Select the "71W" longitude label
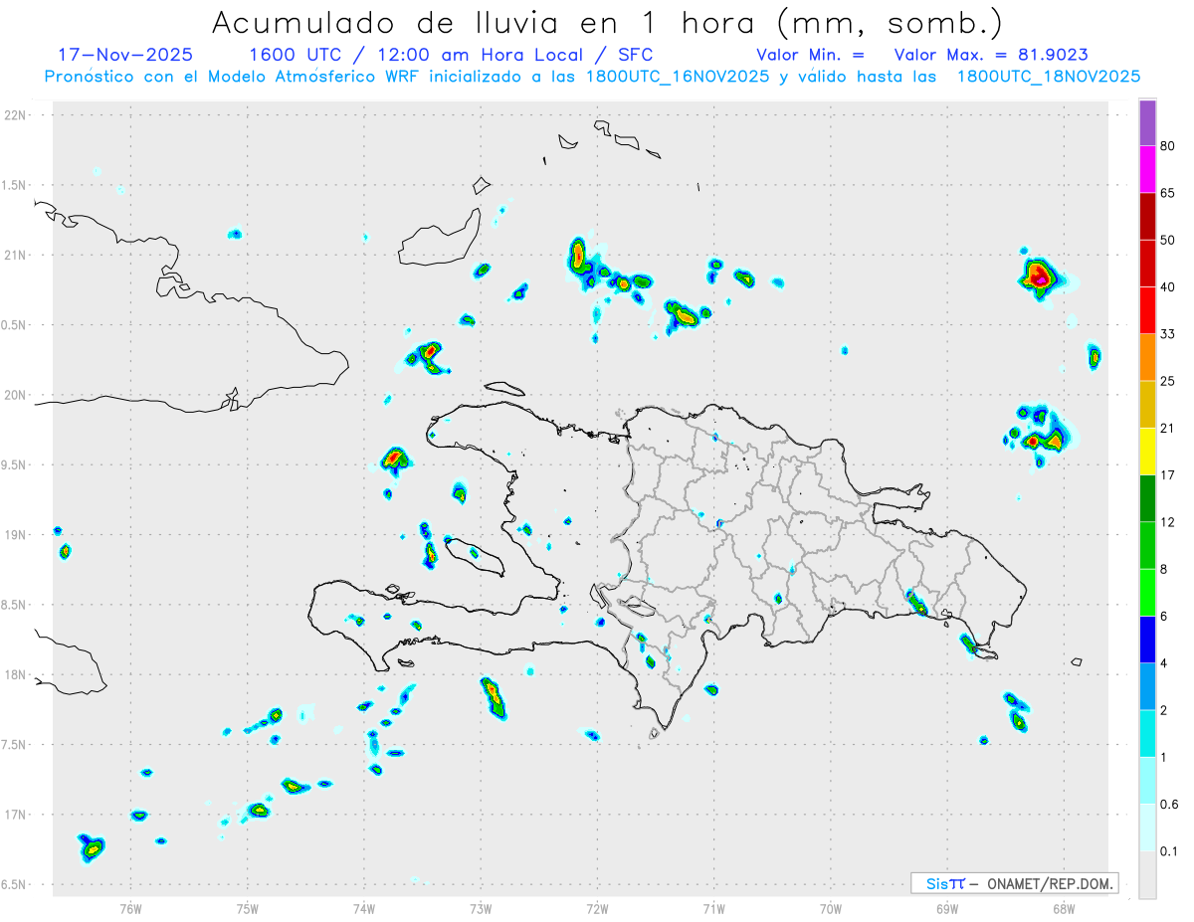Screen dimensions: 1194x922 click(713, 908)
